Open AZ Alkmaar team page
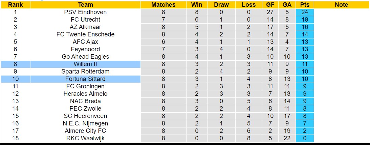The image size is (370, 145). [85, 27]
